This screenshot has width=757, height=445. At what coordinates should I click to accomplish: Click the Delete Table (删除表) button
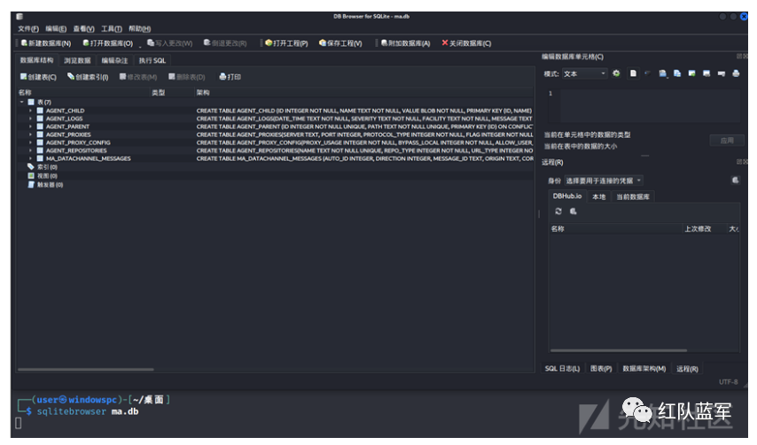[187, 77]
